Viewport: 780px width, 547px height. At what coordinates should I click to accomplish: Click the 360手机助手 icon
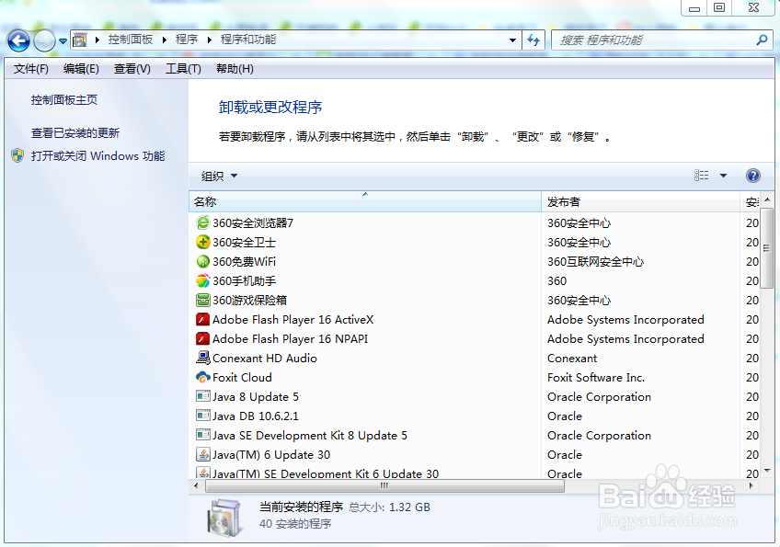click(x=203, y=280)
